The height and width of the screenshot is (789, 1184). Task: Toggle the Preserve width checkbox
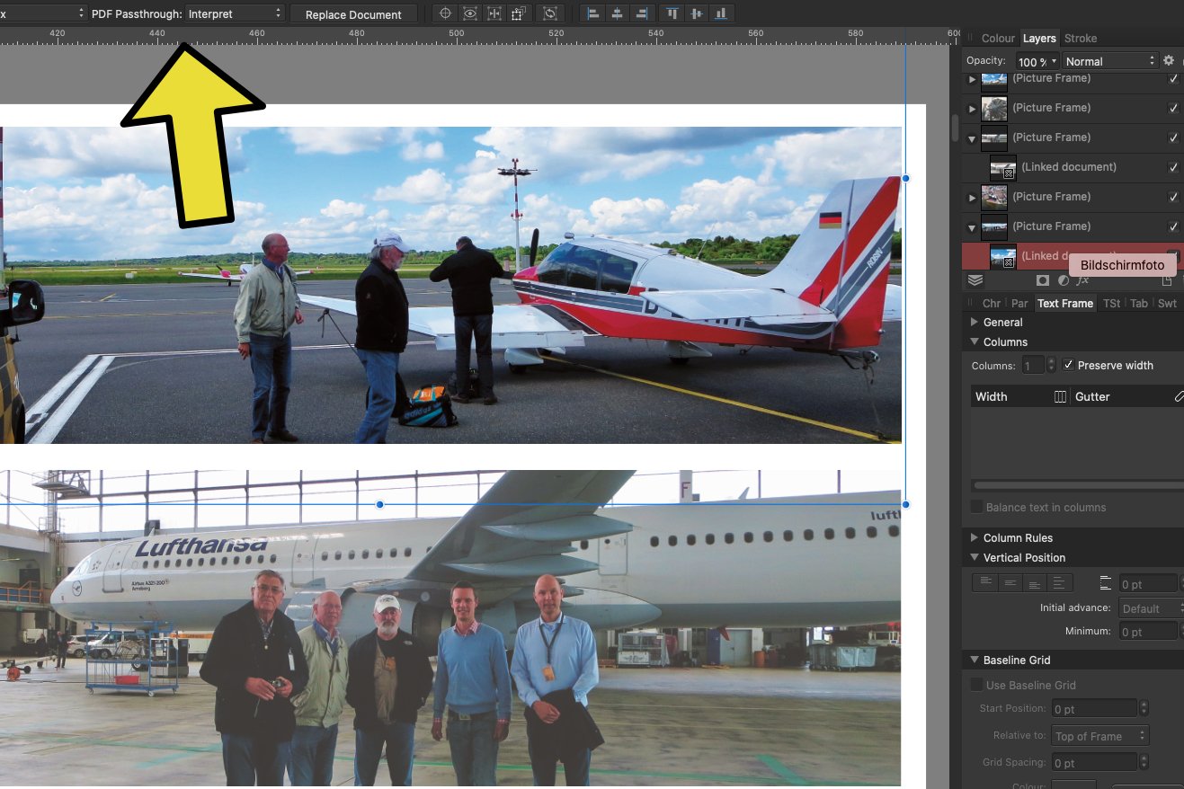[x=1068, y=365]
